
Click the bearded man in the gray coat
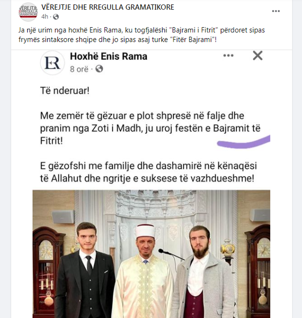(202, 277)
